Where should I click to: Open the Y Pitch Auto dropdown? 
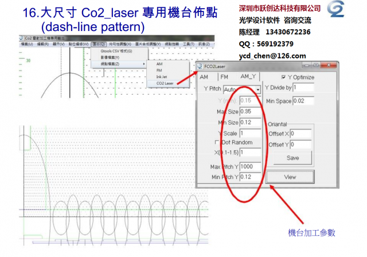[x=257, y=89]
